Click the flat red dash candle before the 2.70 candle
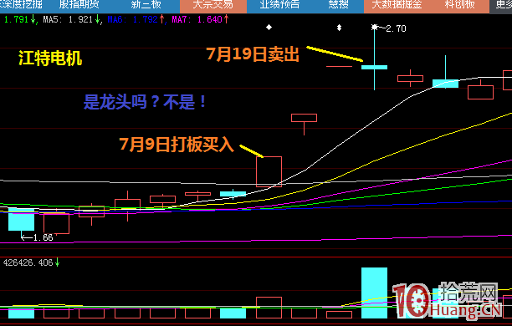The height and width of the screenshot is (326, 512). click(340, 67)
